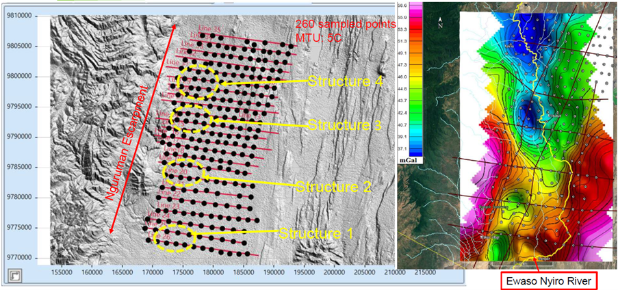
Task: Click the dashed yellow ellipse for Structure 4
Action: 198,83
